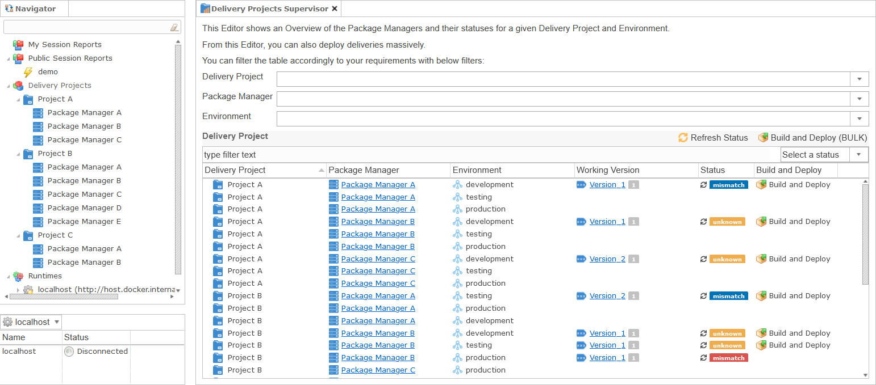This screenshot has width=876, height=385.
Task: Switch to the Navigator tab
Action: click(34, 9)
